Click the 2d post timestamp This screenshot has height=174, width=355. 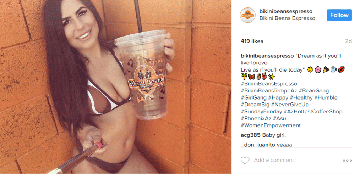click(348, 41)
